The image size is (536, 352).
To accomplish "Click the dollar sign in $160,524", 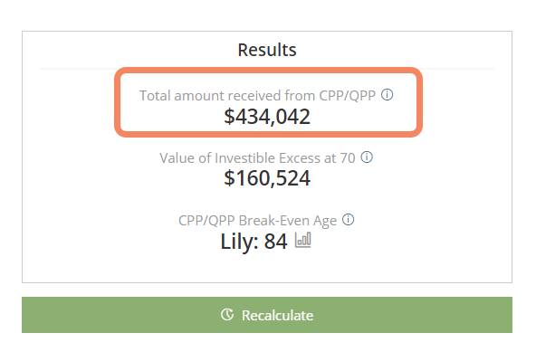I will point(229,178).
